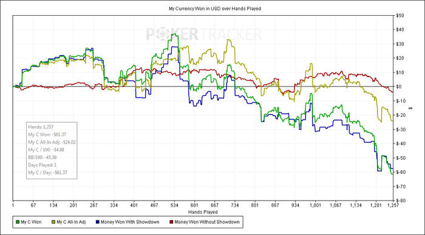Viewport: 425px width, 235px height.
Task: Click the x-axis tick label 1,067
Action: [x=336, y=205]
